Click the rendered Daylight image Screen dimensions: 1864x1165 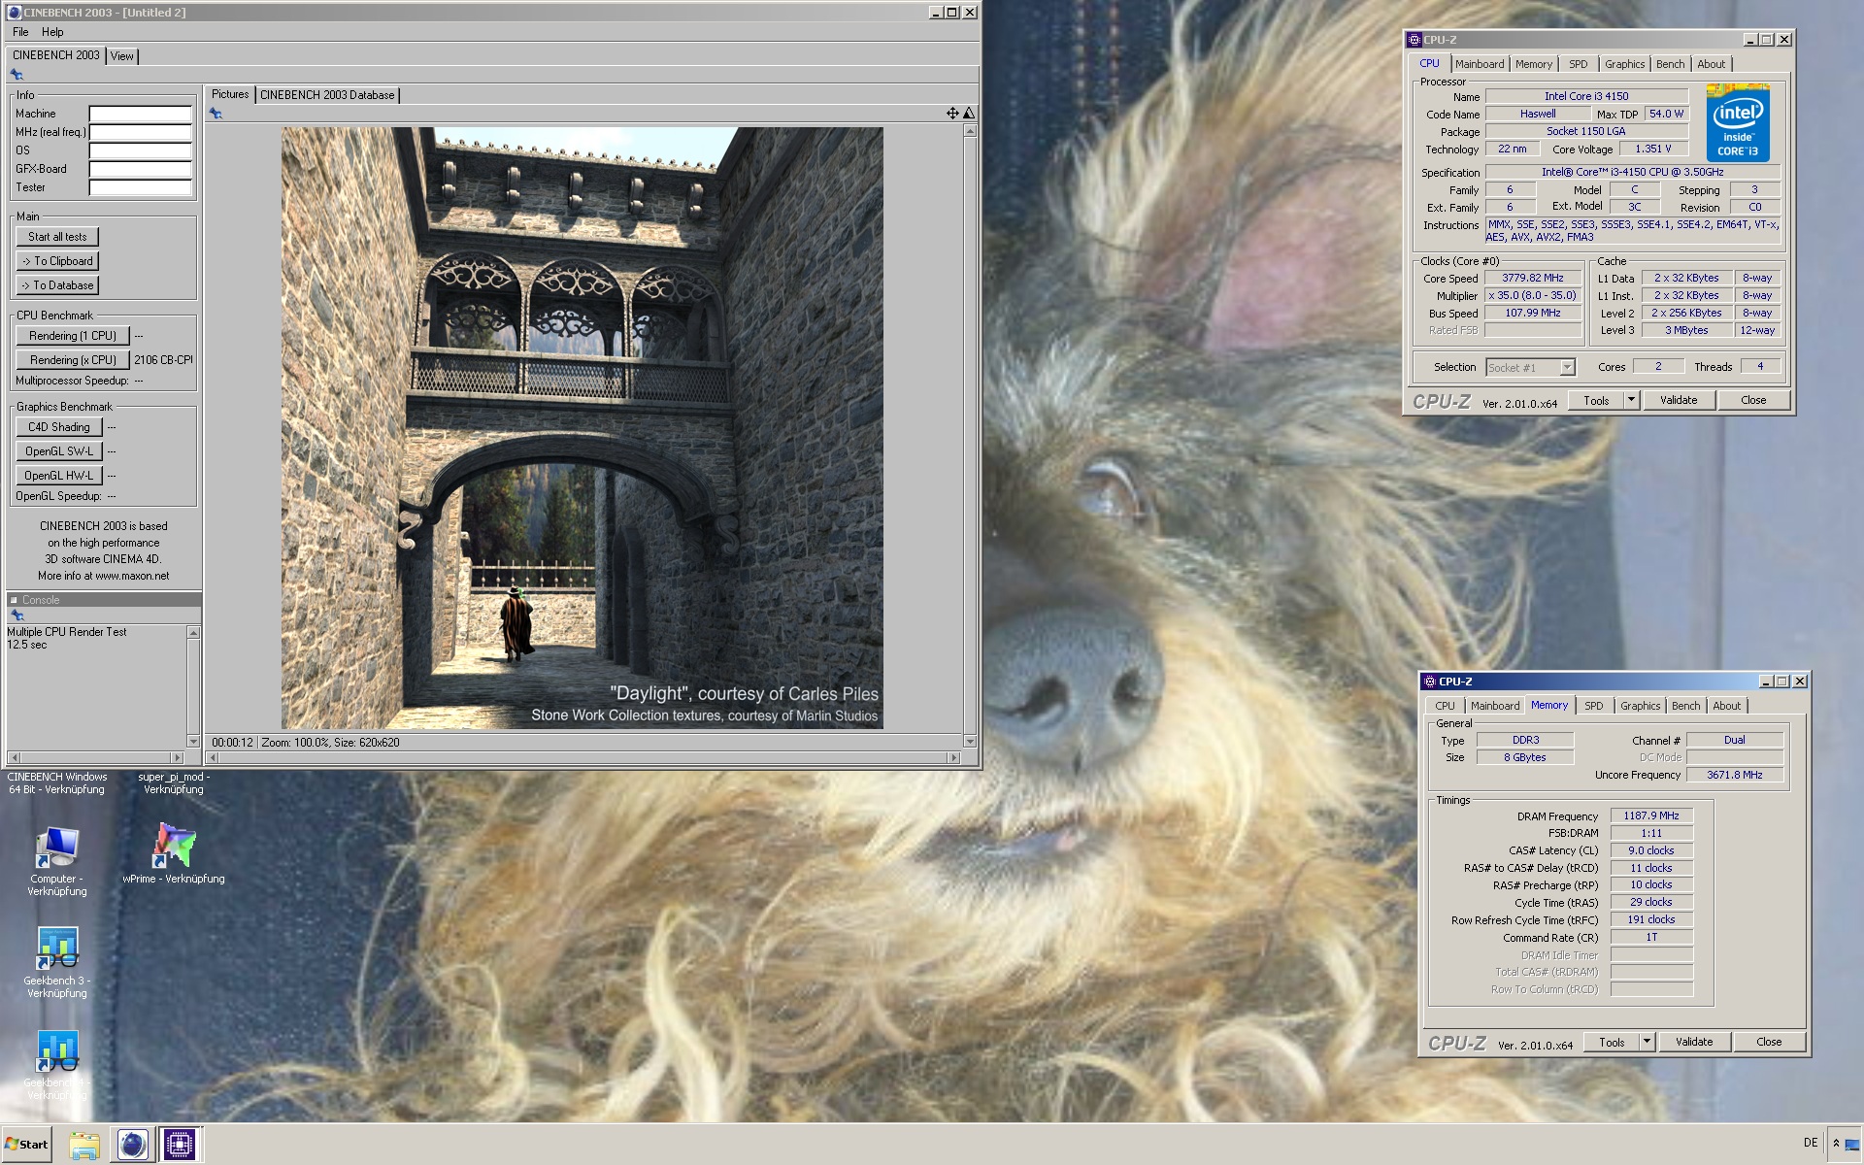[582, 428]
